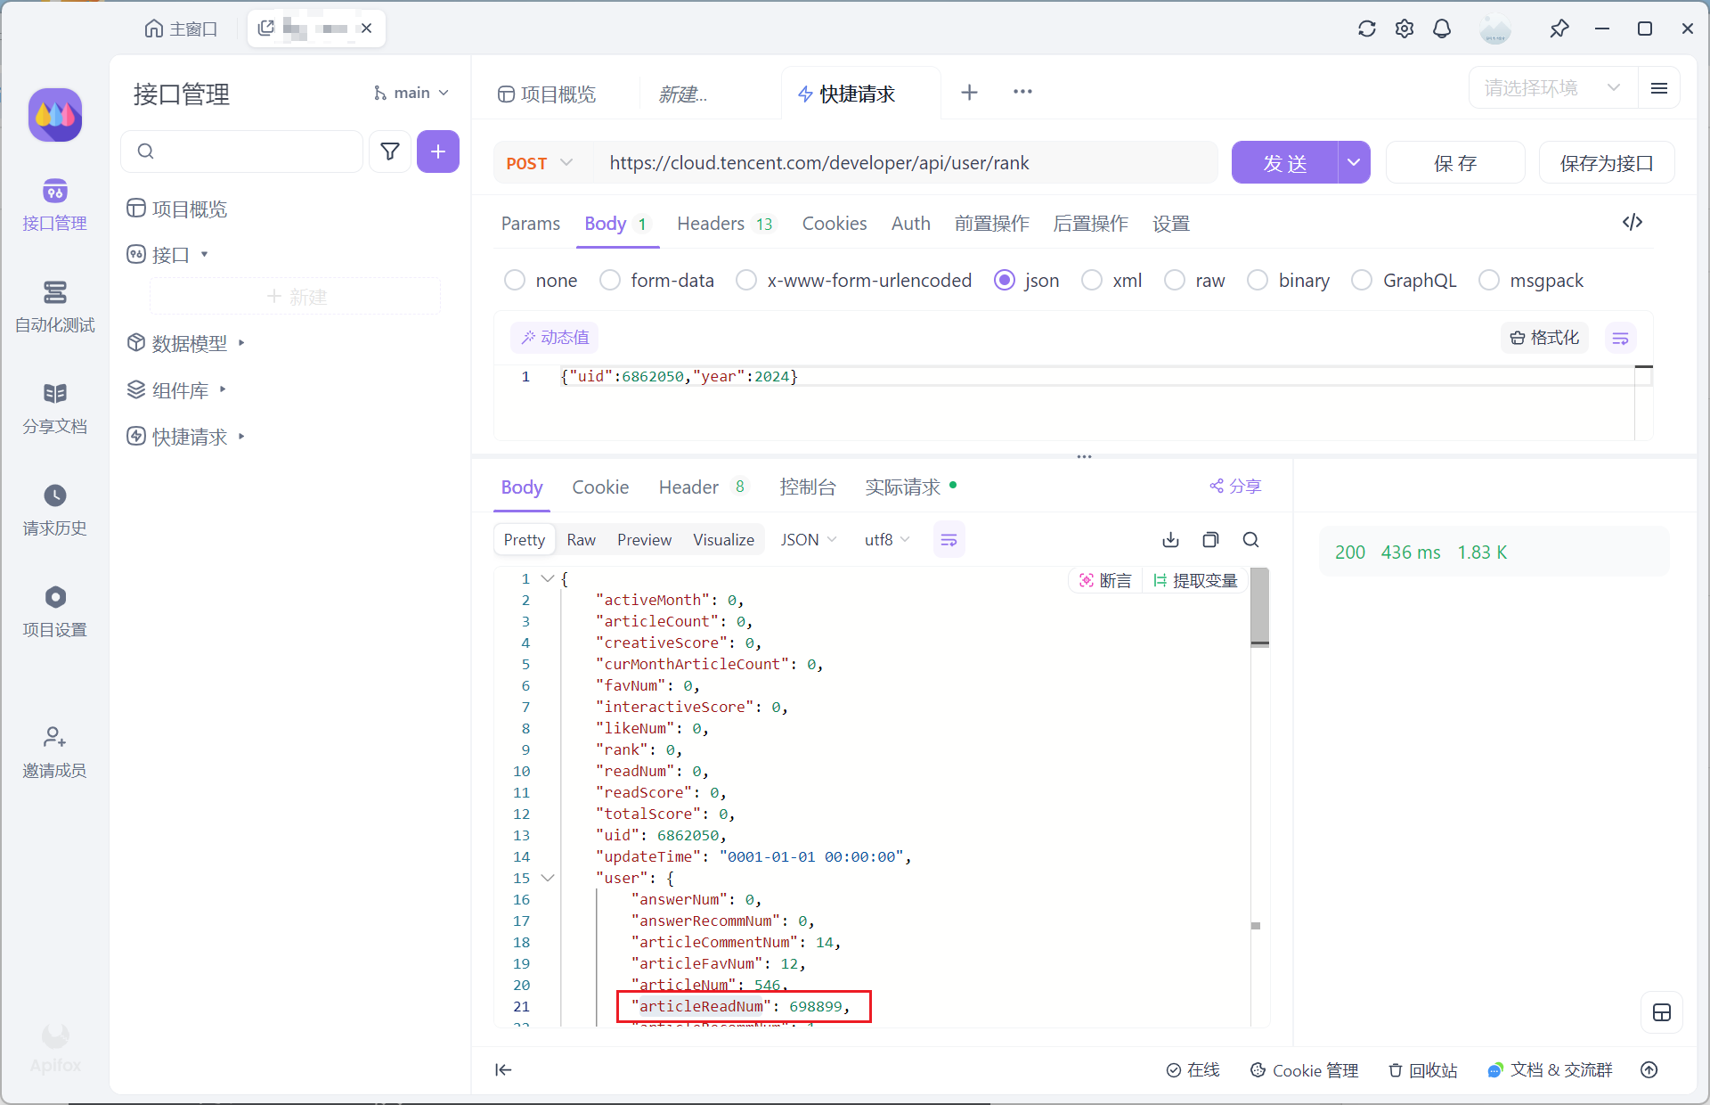Select the raw body type

pyautogui.click(x=1175, y=281)
